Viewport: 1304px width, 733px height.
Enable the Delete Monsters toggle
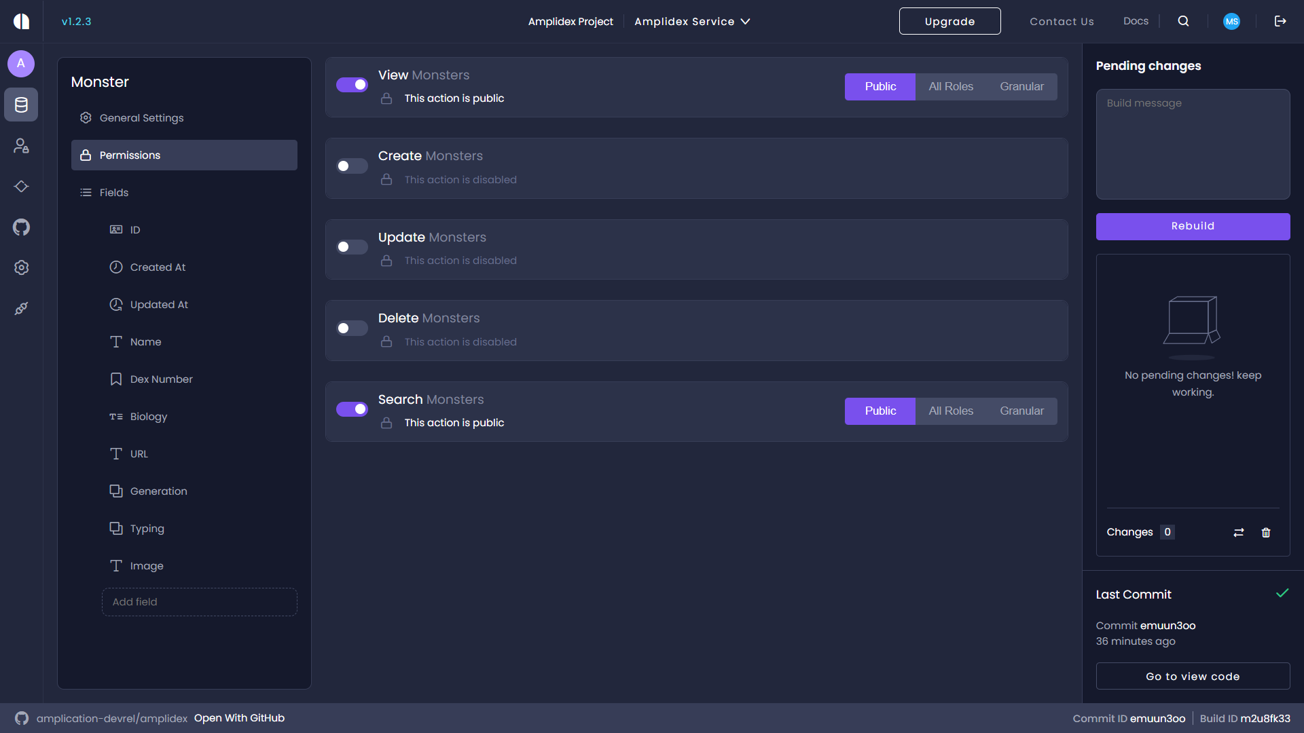352,328
